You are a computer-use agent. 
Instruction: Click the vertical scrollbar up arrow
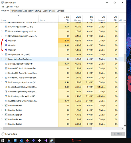tap(125, 24)
